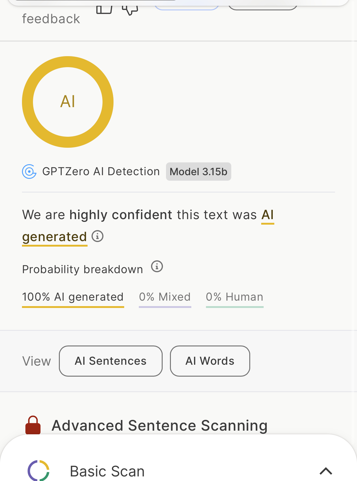Click 'GPTZero AI Detection' label
Image resolution: width=357 pixels, height=481 pixels.
(x=101, y=172)
